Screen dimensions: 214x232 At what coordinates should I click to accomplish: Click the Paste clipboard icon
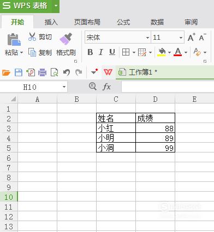coord(14,39)
